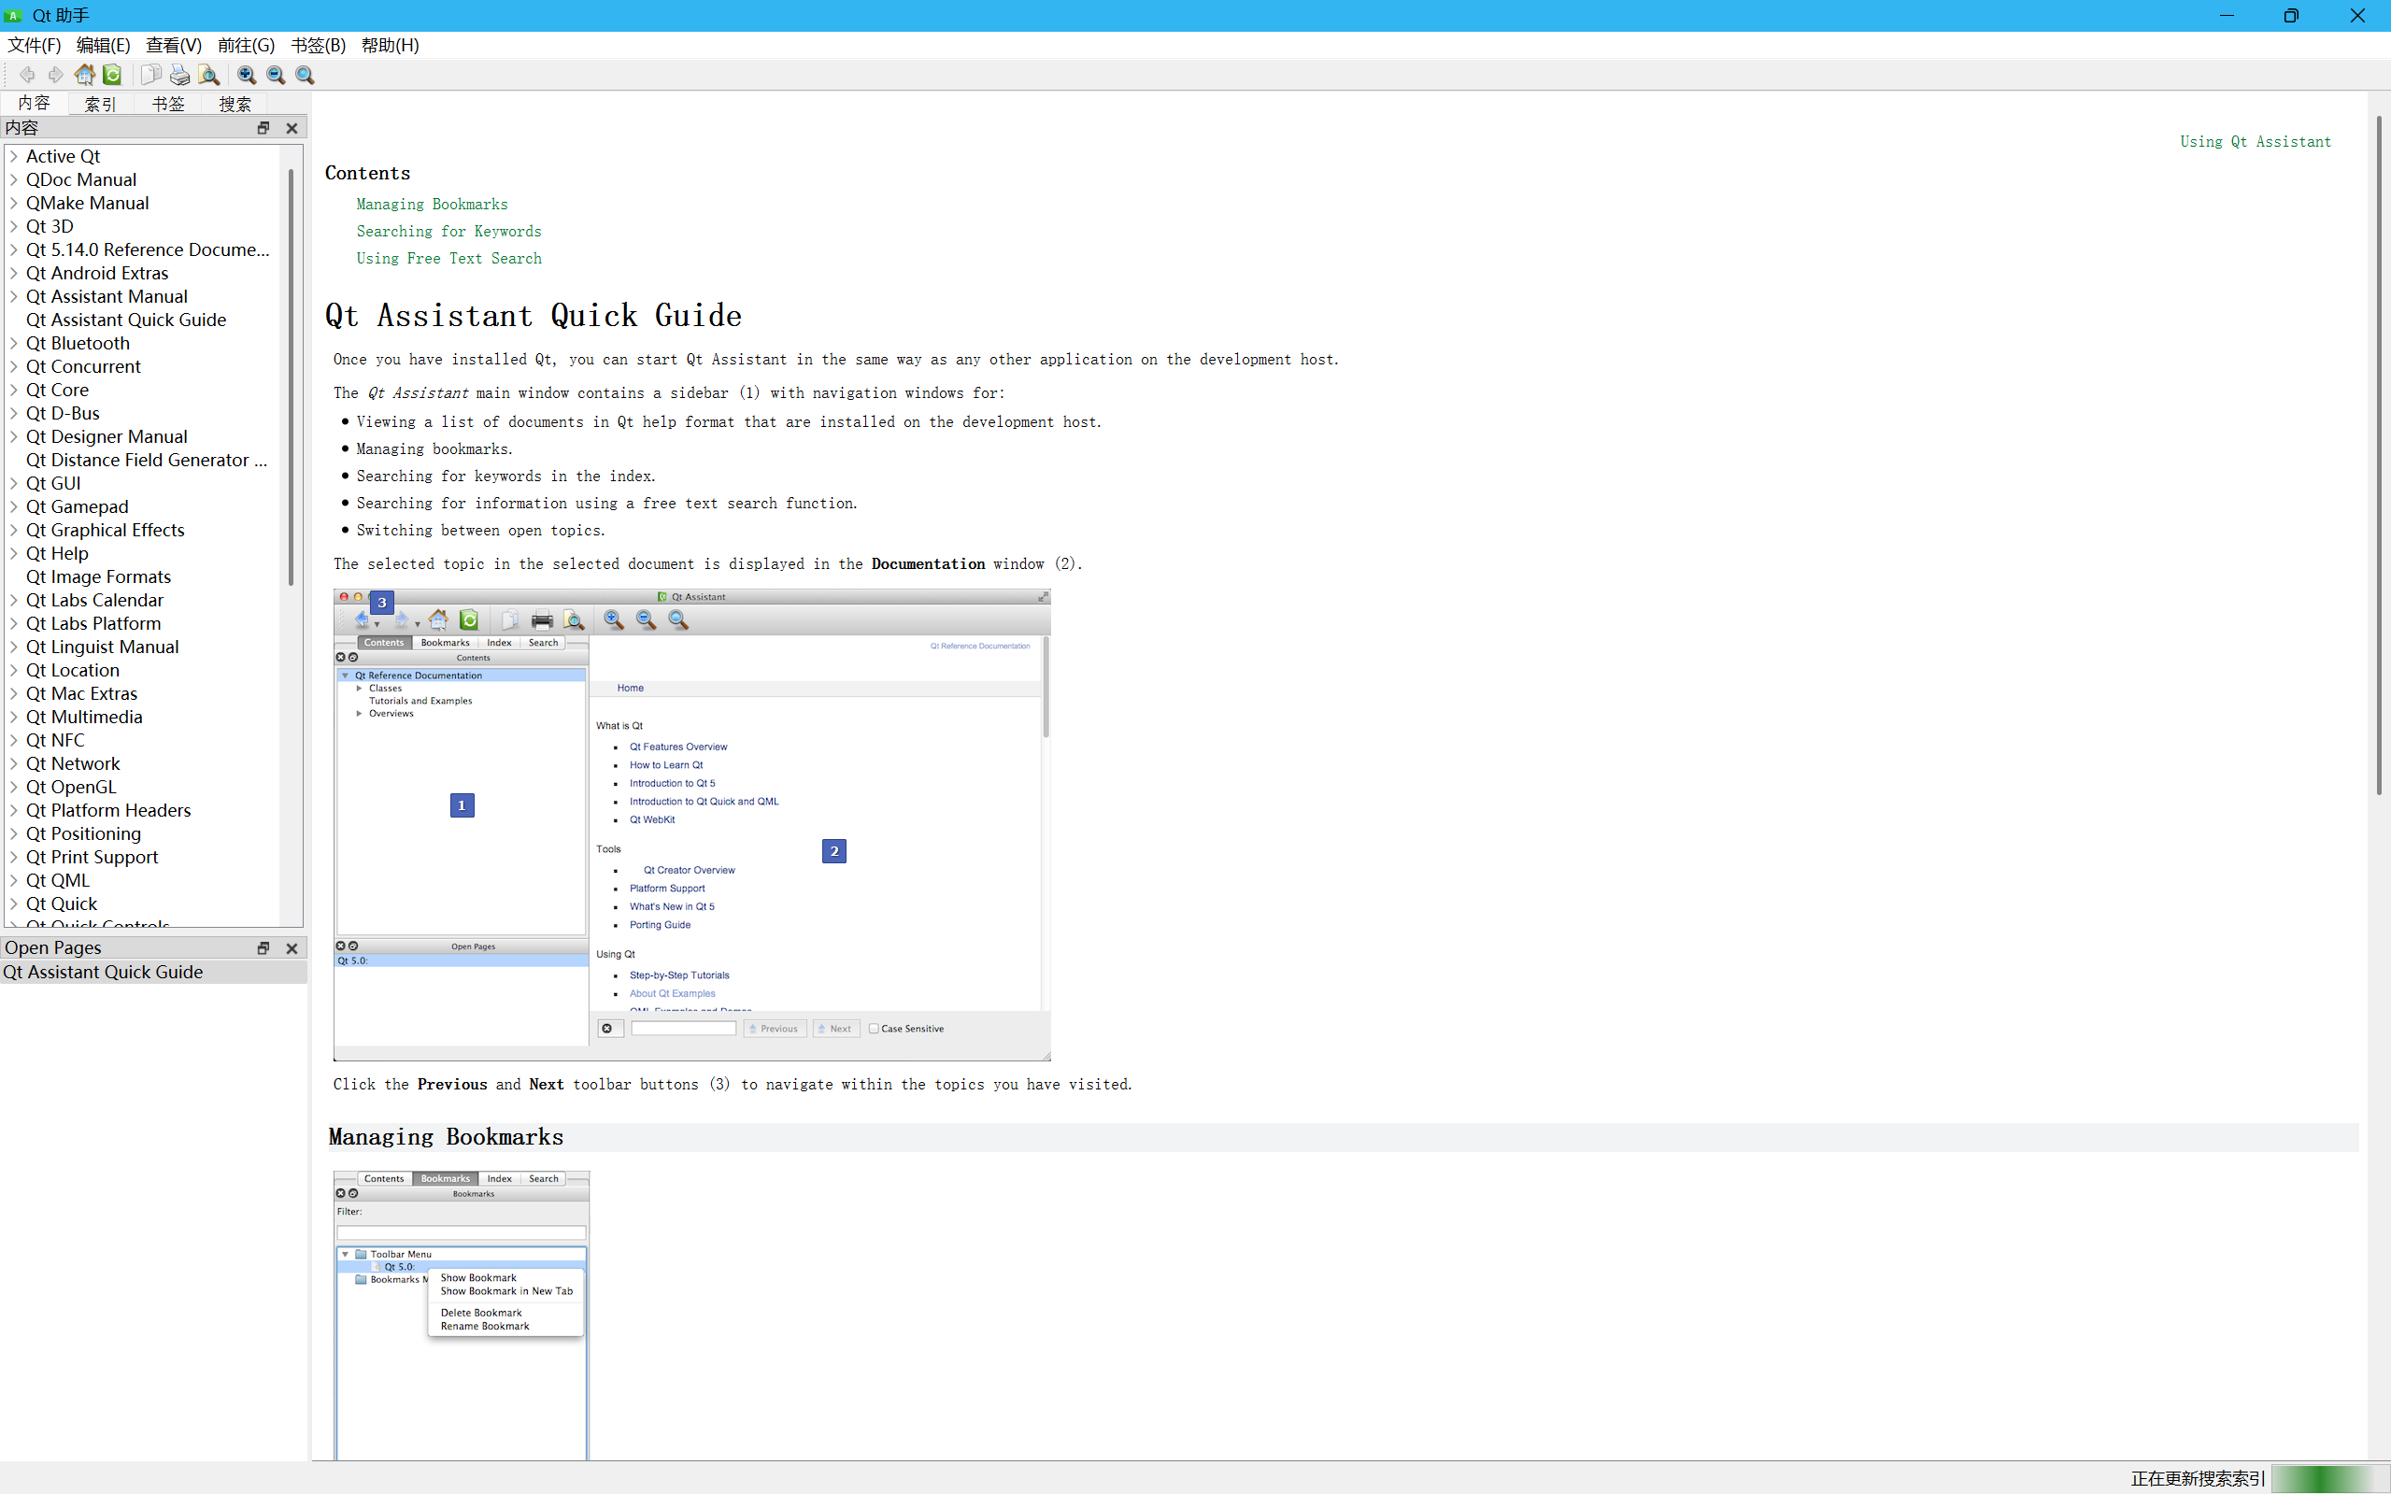
Task: Select Qt 5.14.0 Reference Documentation entry
Action: click(148, 250)
